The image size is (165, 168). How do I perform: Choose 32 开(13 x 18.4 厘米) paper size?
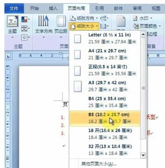[x=105, y=150]
